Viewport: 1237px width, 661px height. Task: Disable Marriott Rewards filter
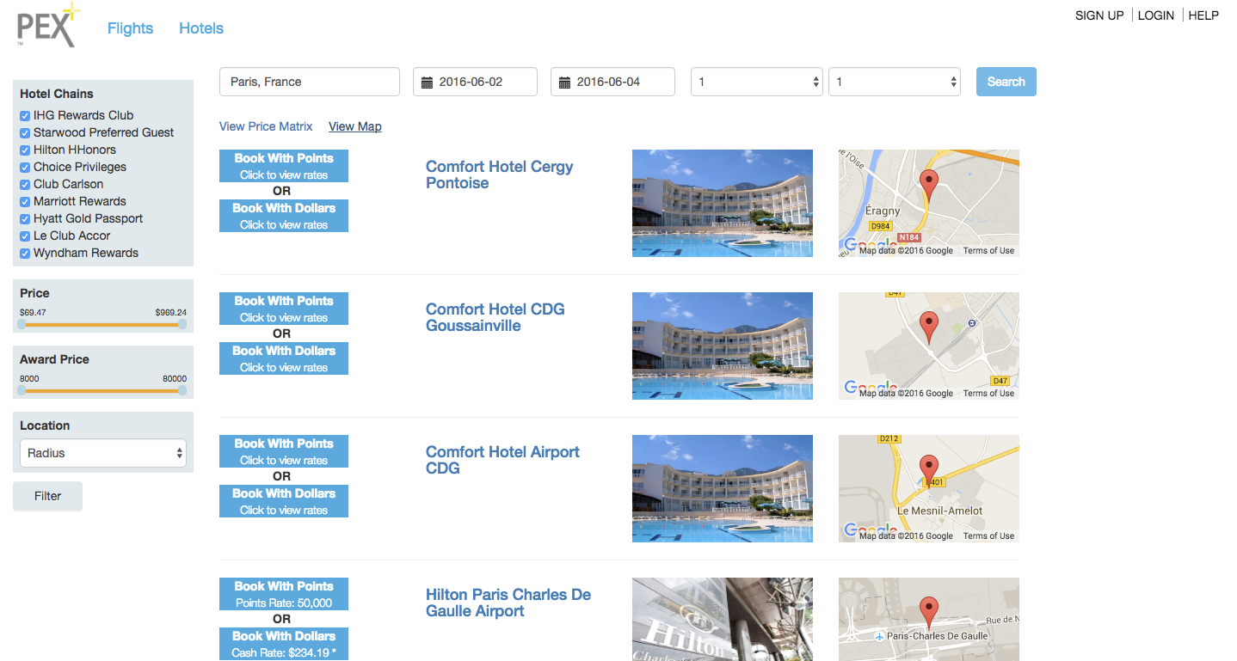[x=25, y=201]
